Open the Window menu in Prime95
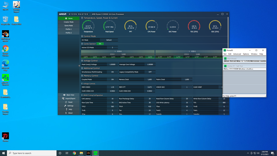Screen dimensions: 277x156 click(254, 54)
